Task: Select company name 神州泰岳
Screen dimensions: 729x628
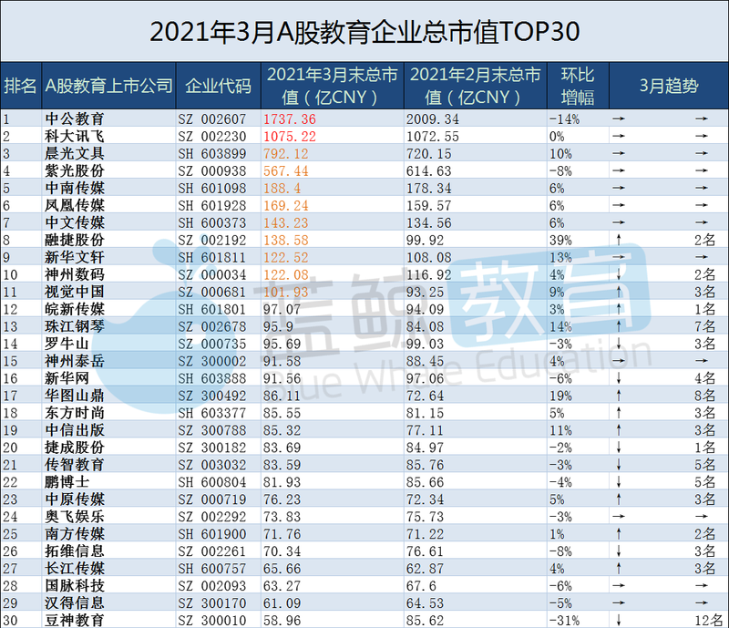Action: pos(75,361)
